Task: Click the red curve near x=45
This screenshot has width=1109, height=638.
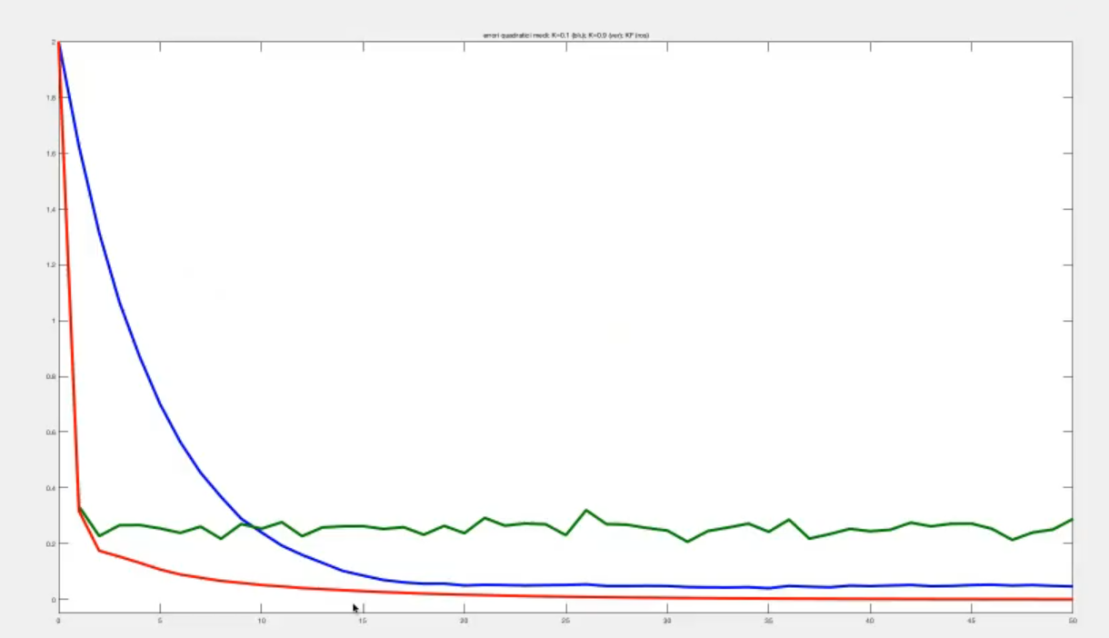Action: tap(971, 599)
